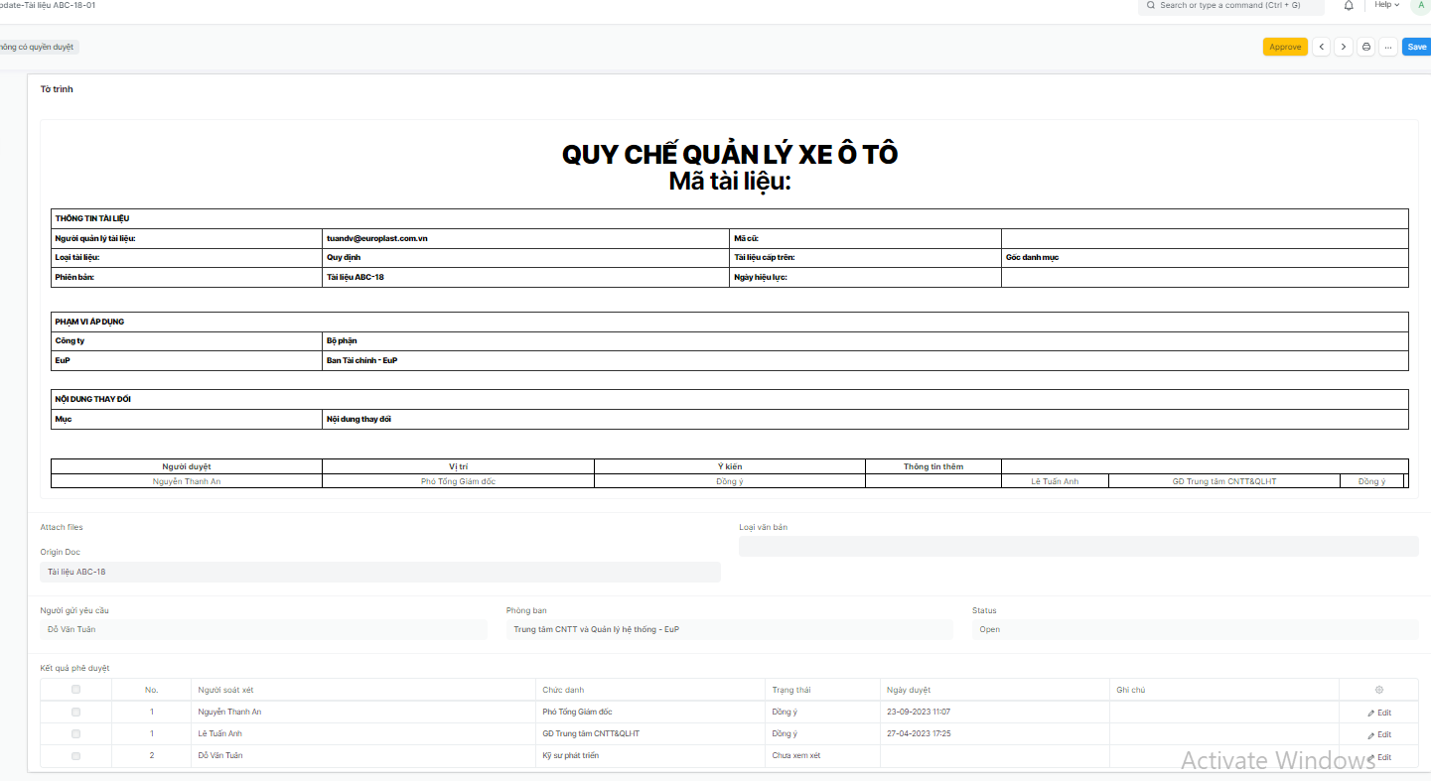Focus the search or command bar
Image resolution: width=1431 pixels, height=781 pixels.
1231,6
